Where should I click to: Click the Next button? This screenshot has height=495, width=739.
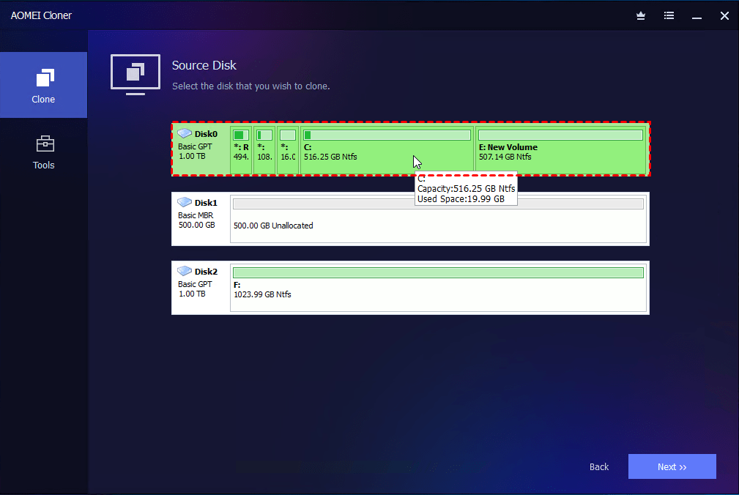coord(671,466)
